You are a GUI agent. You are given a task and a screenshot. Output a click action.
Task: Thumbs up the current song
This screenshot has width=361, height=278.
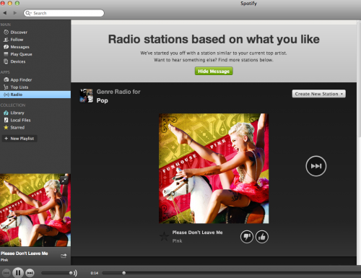pos(262,237)
